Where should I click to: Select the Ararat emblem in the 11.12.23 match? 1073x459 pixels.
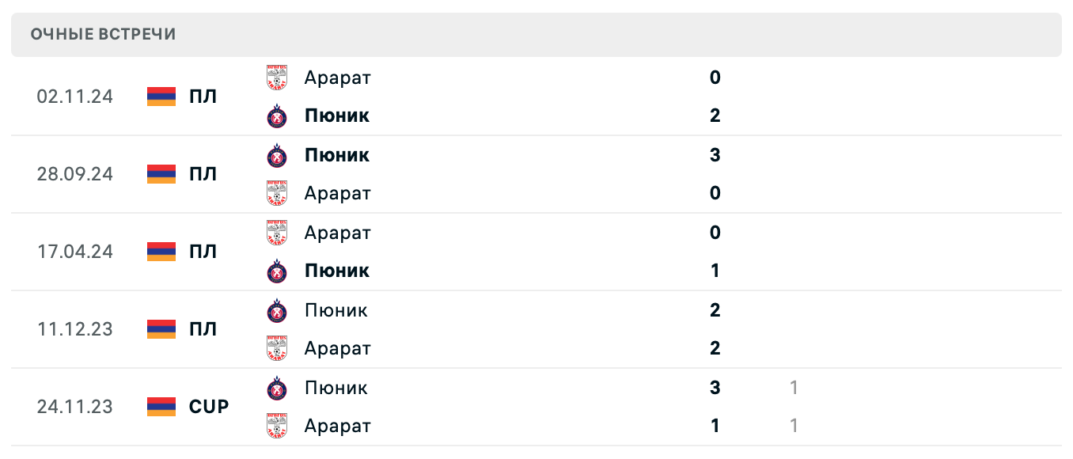coord(276,348)
